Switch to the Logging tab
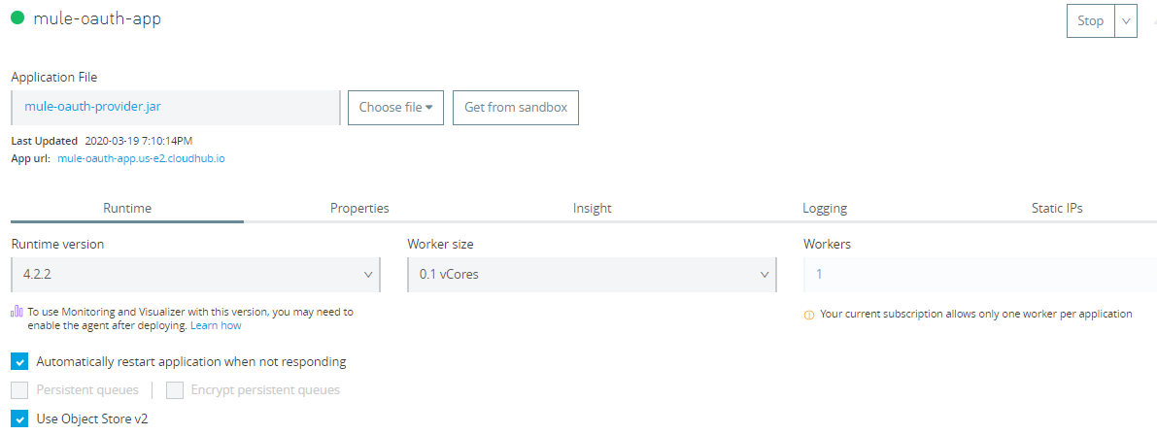This screenshot has height=435, width=1157. (824, 209)
